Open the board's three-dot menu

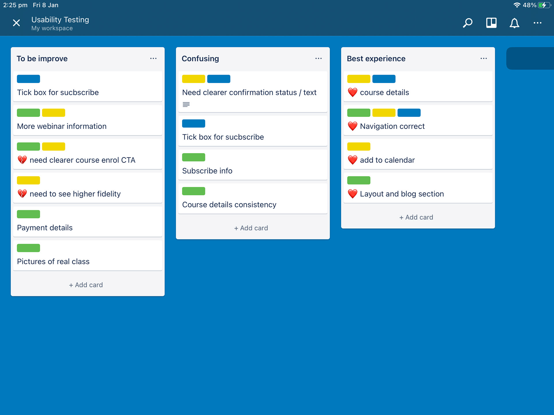point(537,23)
